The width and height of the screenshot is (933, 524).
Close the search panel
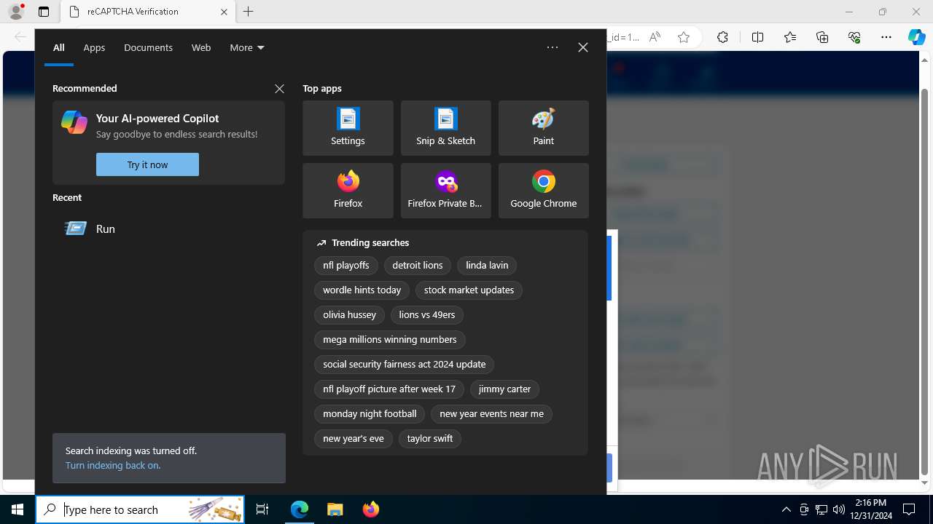[583, 47]
